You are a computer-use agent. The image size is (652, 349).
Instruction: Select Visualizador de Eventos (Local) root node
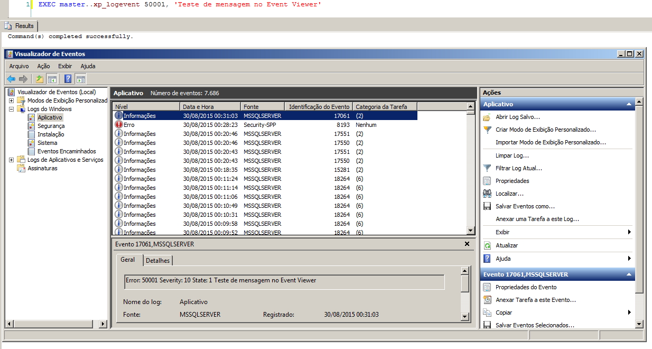point(57,92)
